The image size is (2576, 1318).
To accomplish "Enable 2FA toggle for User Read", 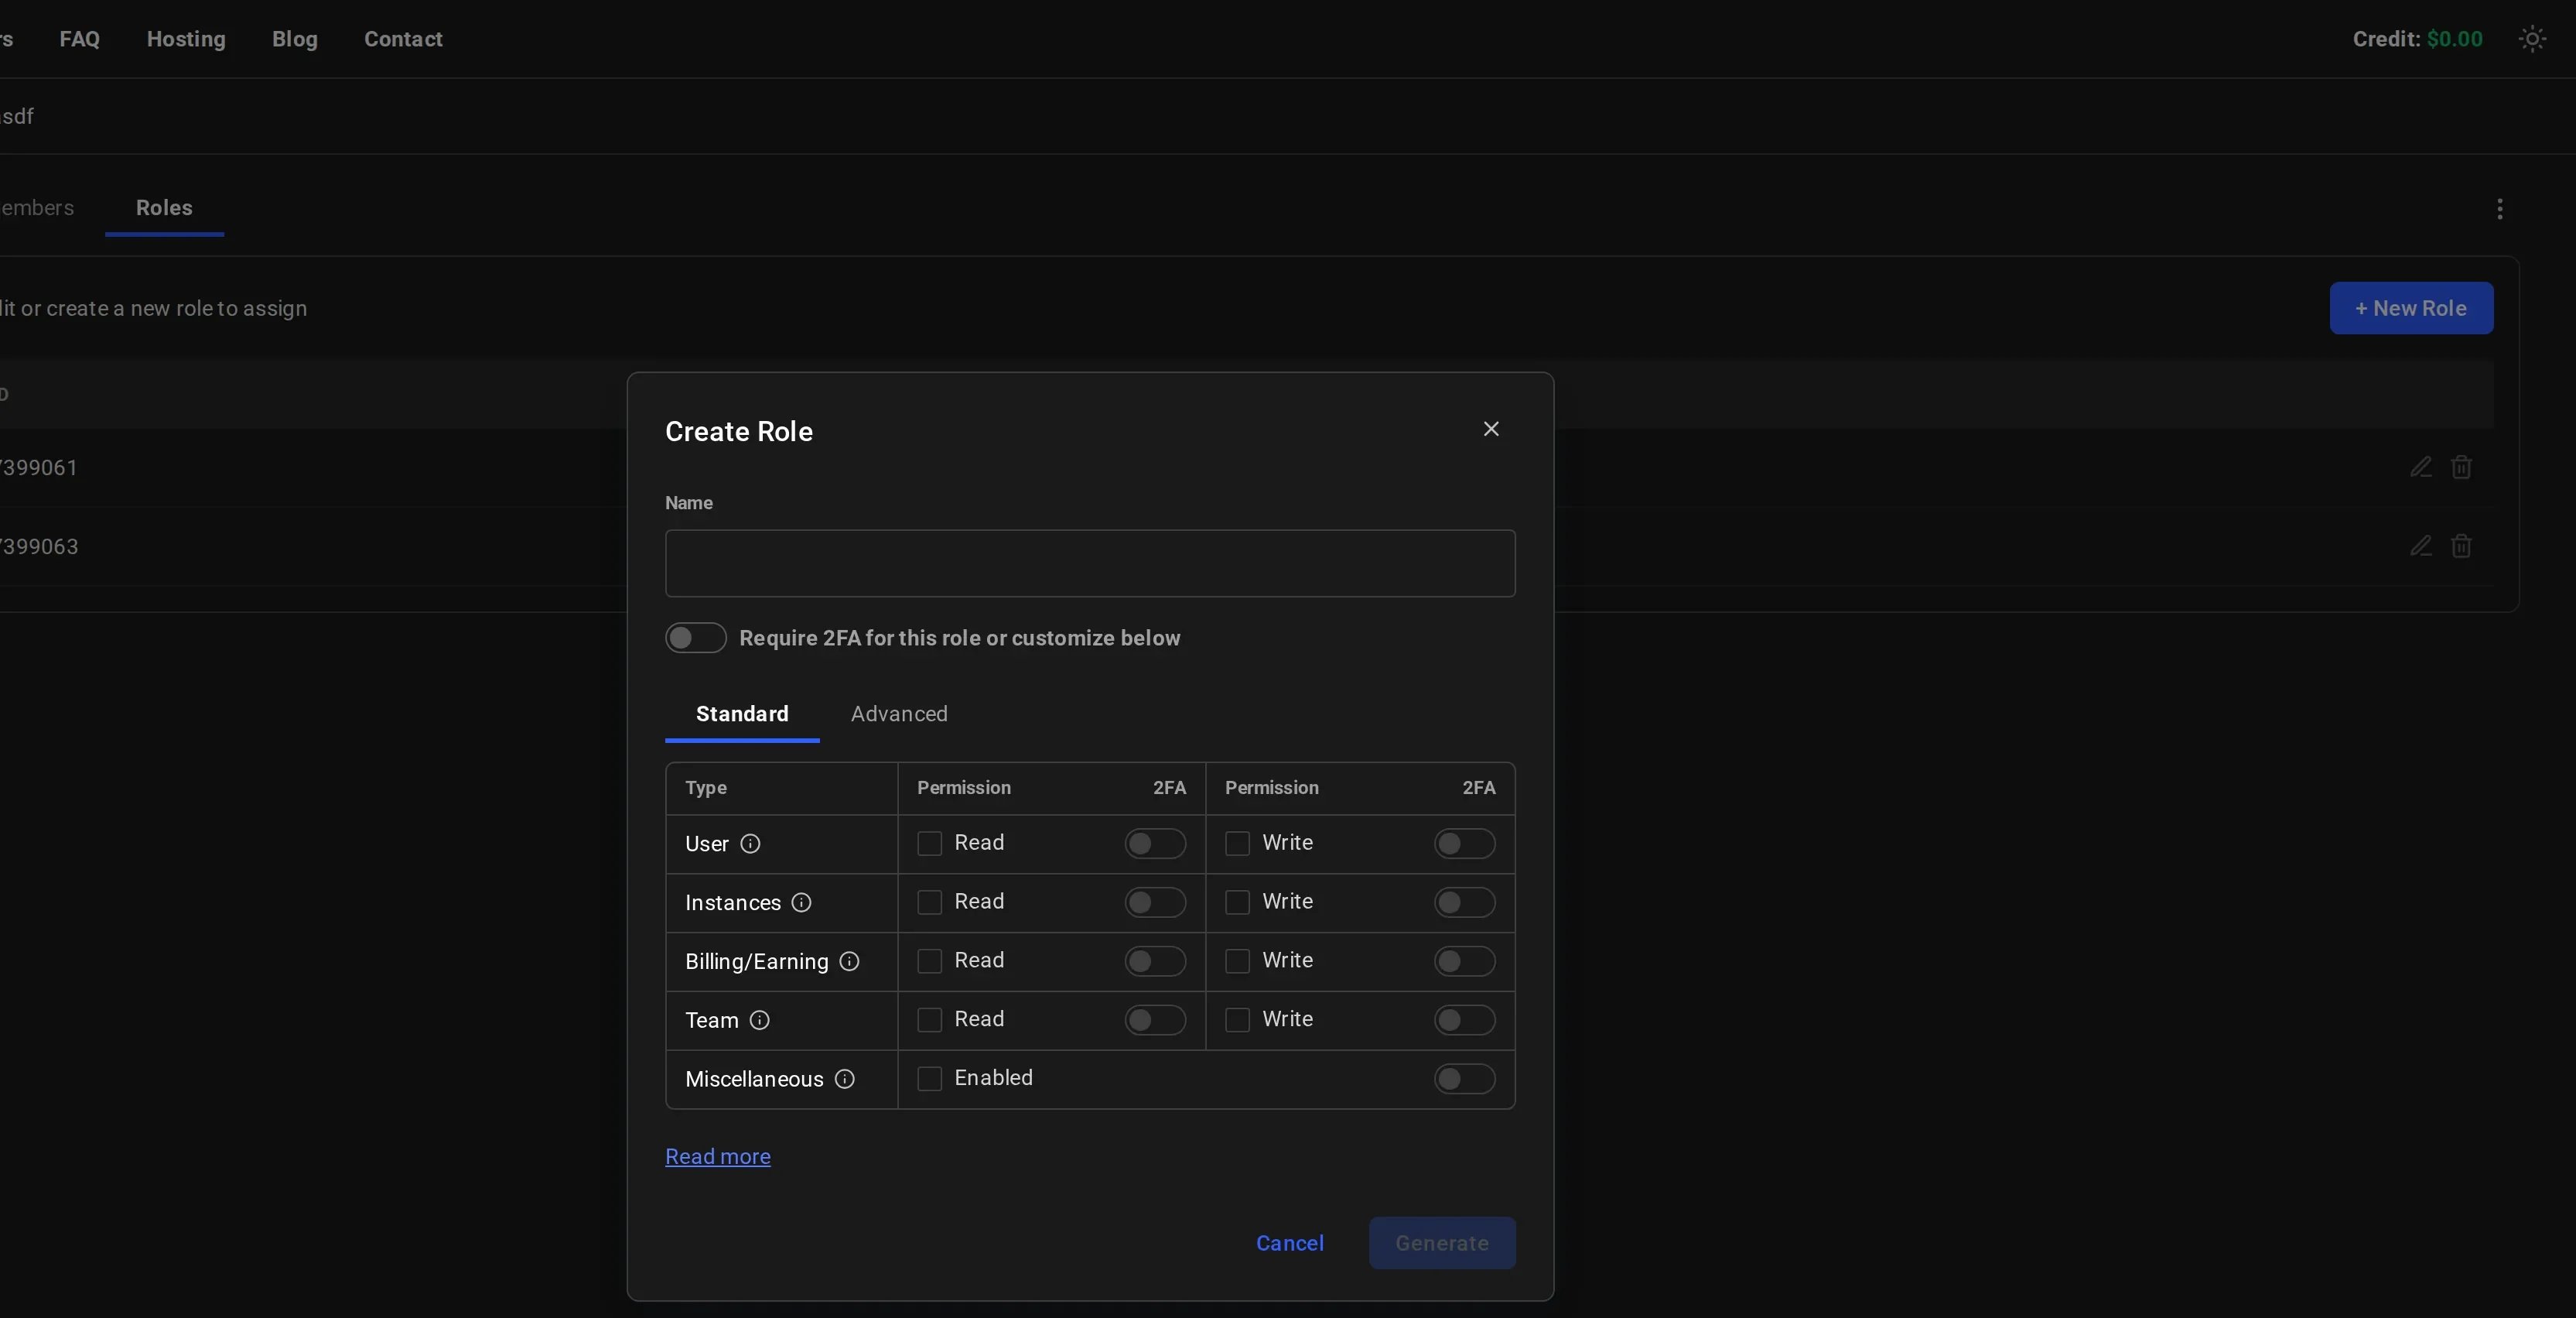I will pyautogui.click(x=1155, y=844).
